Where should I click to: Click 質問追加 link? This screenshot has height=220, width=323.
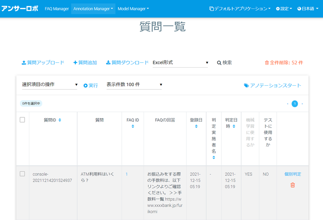tap(85, 62)
